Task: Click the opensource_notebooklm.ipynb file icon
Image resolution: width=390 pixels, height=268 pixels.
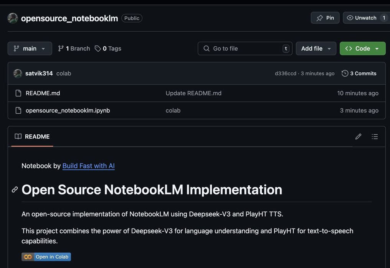Action: click(18, 110)
